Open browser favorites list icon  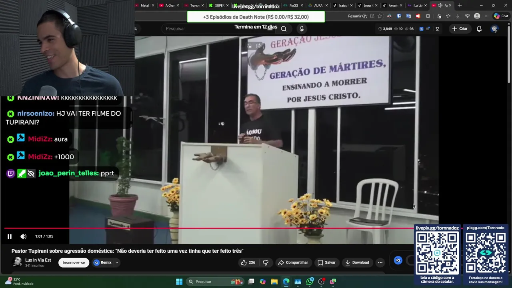[x=448, y=16]
